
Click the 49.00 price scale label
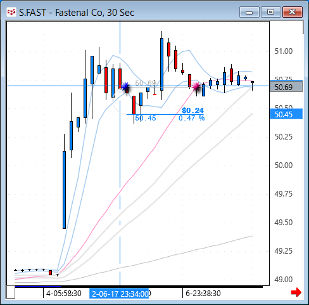[x=284, y=280]
